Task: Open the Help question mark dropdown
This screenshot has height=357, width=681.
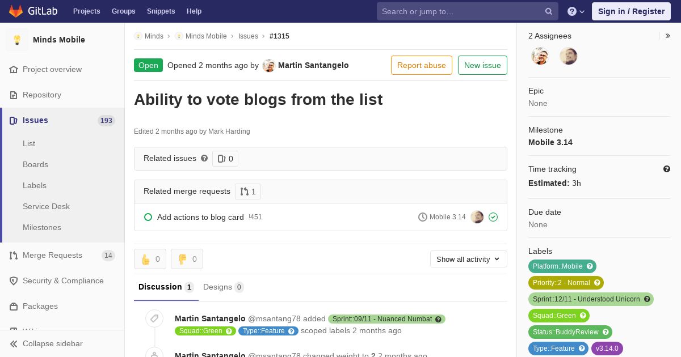Action: (x=575, y=11)
